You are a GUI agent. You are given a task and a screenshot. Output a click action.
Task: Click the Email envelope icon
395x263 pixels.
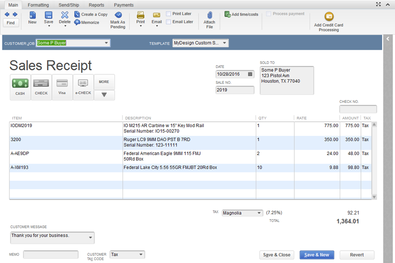[157, 15]
